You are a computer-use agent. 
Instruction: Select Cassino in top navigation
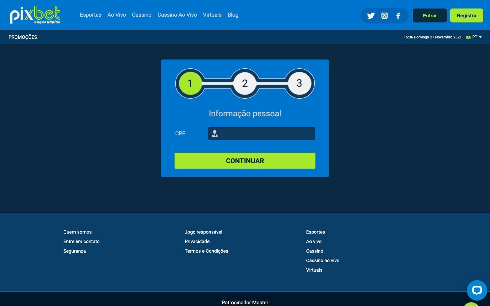[142, 15]
